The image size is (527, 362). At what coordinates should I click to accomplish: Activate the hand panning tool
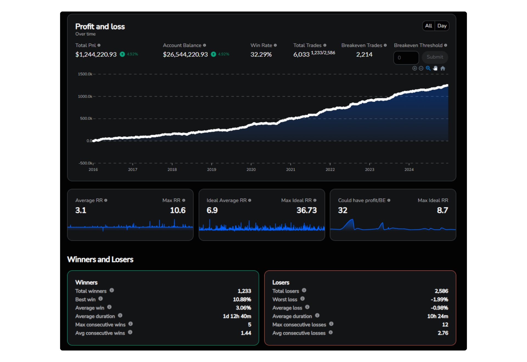[435, 68]
